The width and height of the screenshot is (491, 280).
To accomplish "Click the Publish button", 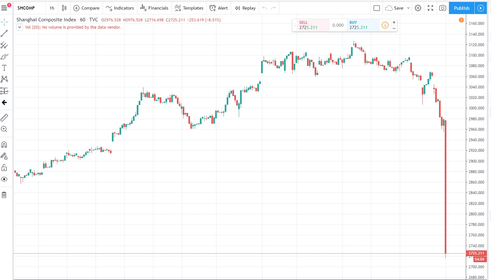I will pos(462,8).
